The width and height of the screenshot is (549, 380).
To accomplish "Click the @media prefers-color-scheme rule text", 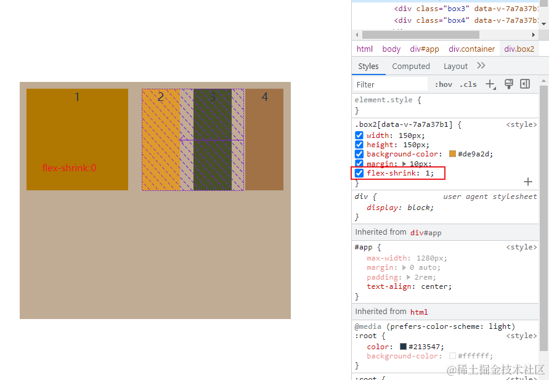I will 434,326.
